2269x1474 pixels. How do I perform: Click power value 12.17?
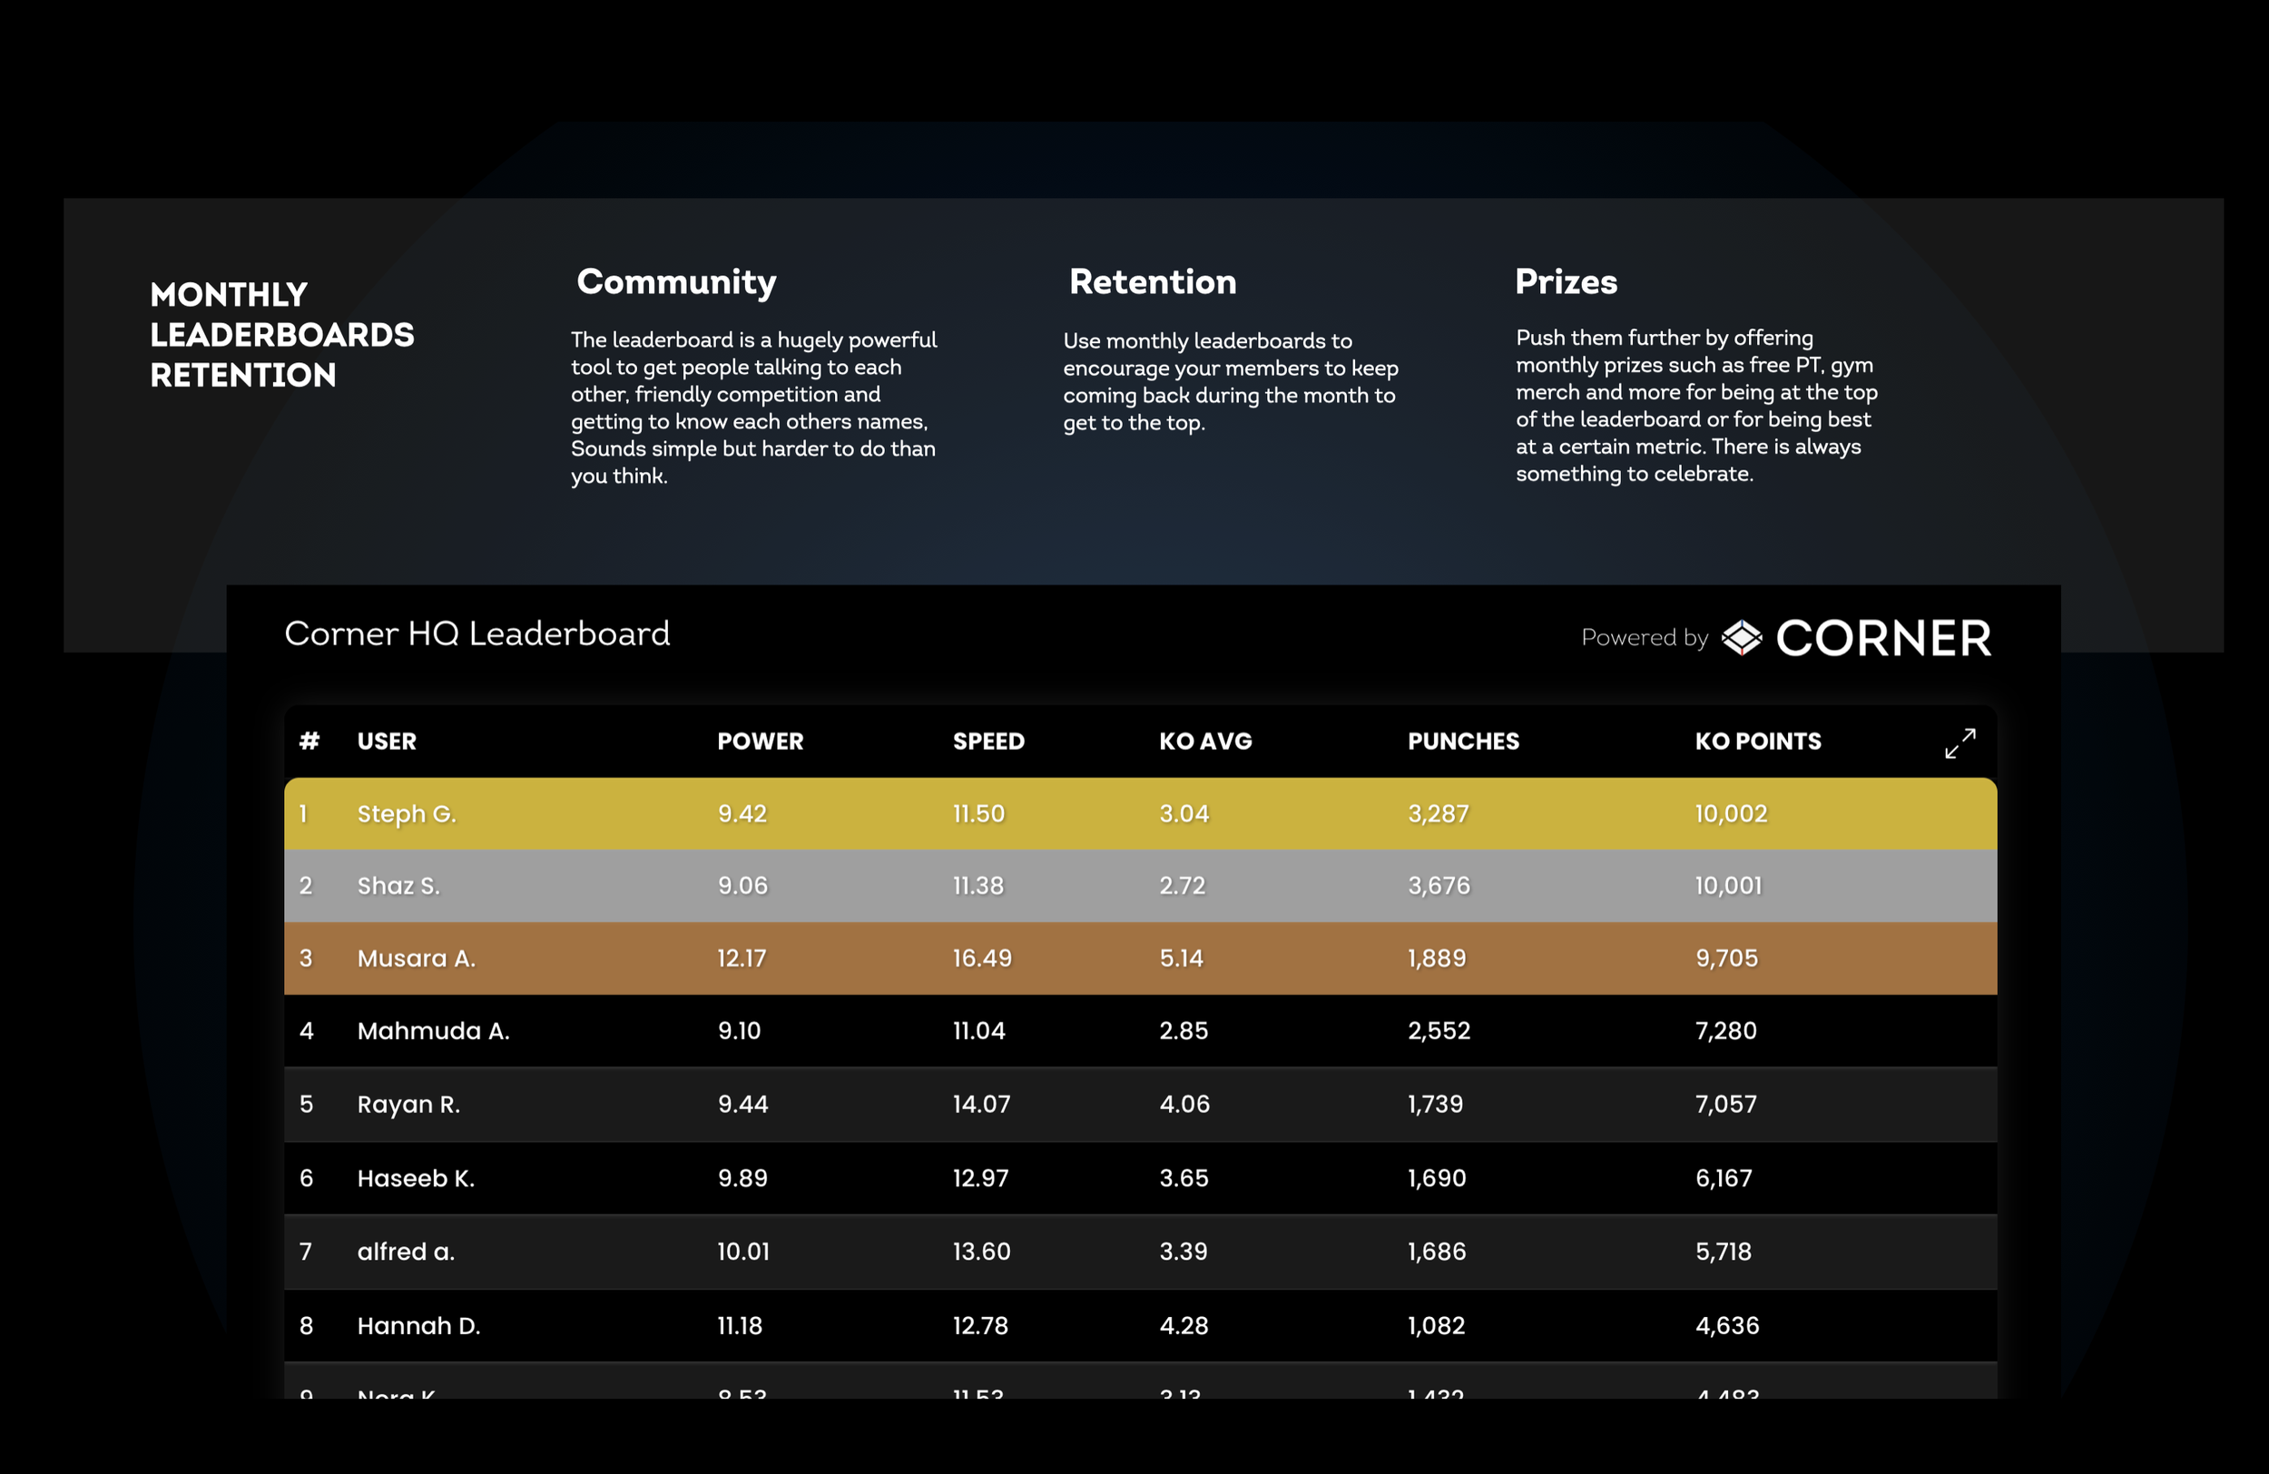[x=742, y=958]
